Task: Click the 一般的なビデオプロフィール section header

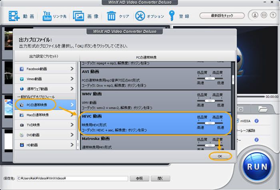Action: [x=36, y=97]
